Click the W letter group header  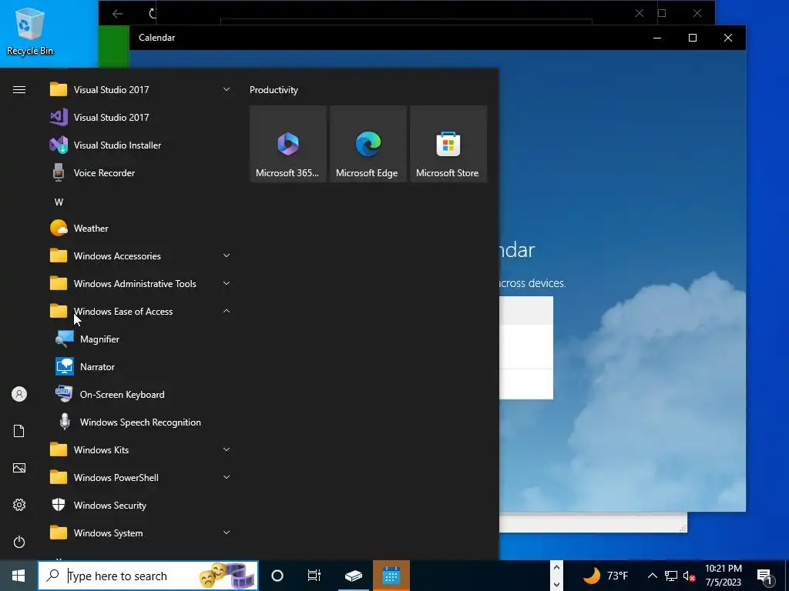pyautogui.click(x=59, y=202)
